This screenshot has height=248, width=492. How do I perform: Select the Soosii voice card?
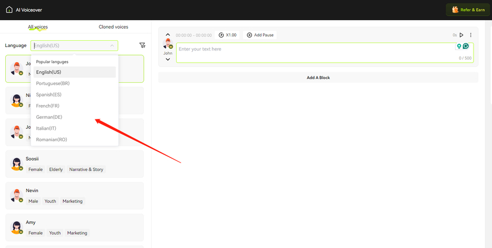click(75, 164)
